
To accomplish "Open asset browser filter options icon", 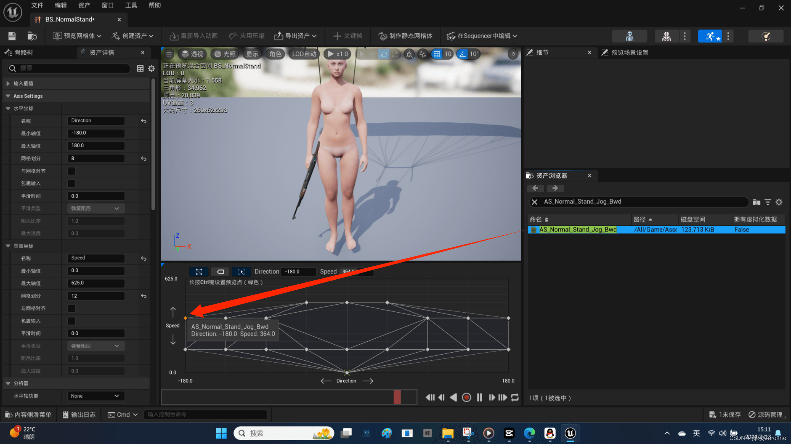I will point(768,202).
